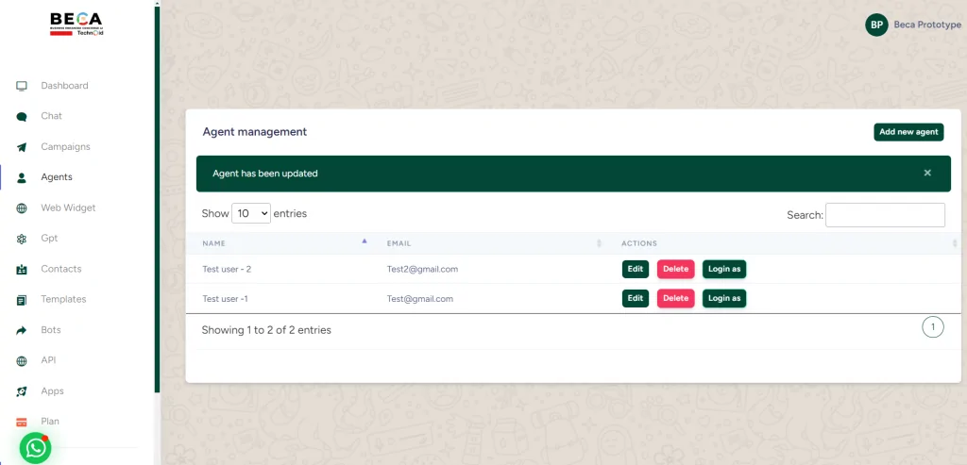This screenshot has height=465, width=967.
Task: Open Chat via the speech bubble icon
Action: 22,117
